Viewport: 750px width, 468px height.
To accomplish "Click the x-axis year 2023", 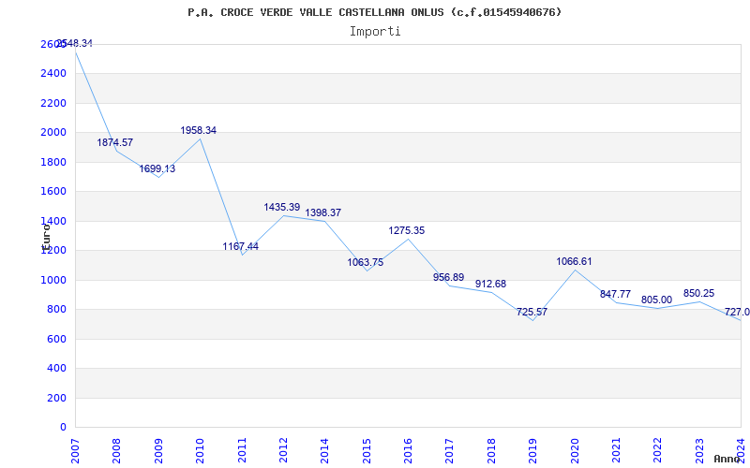I will [699, 450].
